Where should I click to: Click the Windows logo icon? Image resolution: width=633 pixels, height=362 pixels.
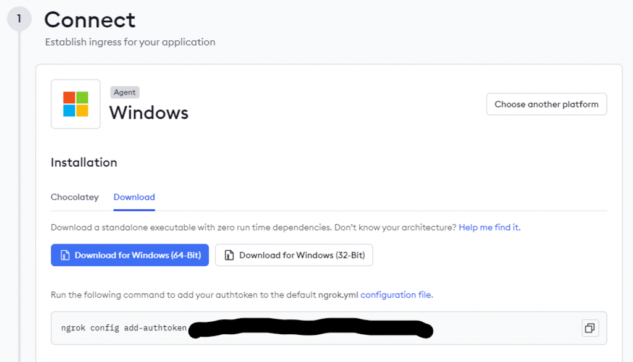pyautogui.click(x=75, y=104)
